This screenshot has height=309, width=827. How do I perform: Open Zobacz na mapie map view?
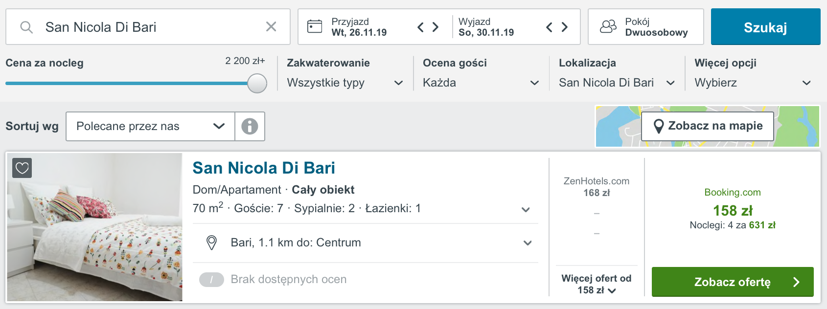pyautogui.click(x=708, y=126)
